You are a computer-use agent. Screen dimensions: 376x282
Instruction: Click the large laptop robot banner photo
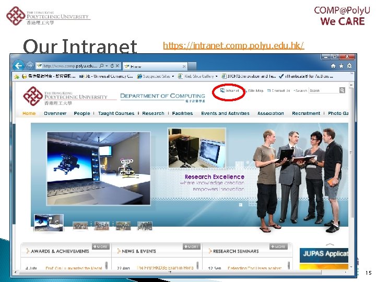click(99, 168)
